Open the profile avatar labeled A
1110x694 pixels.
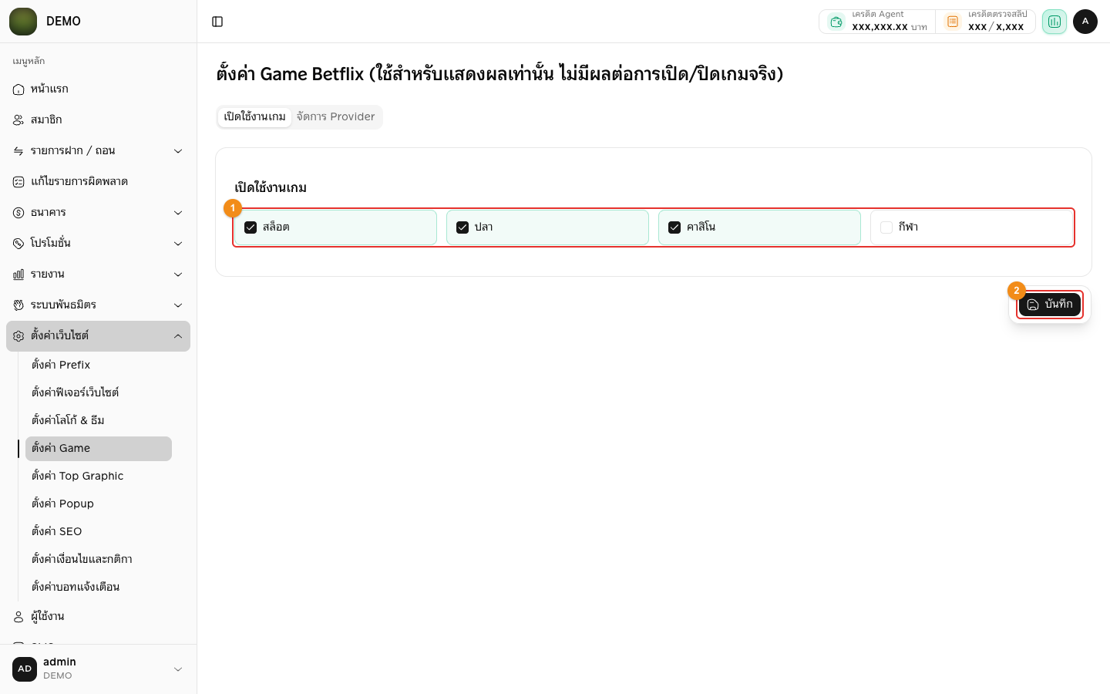pyautogui.click(x=1085, y=22)
